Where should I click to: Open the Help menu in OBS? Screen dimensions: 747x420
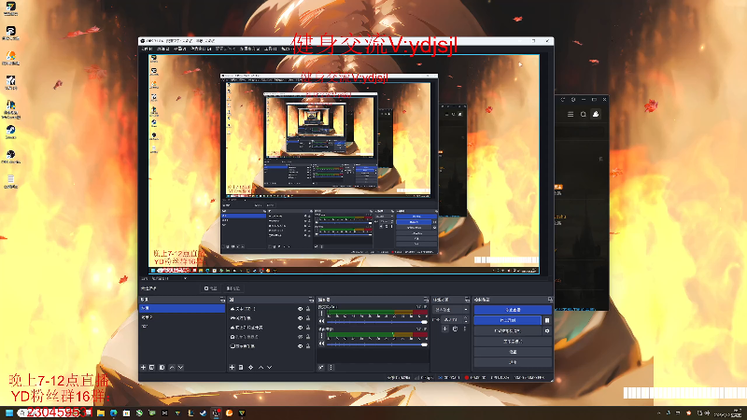286,49
